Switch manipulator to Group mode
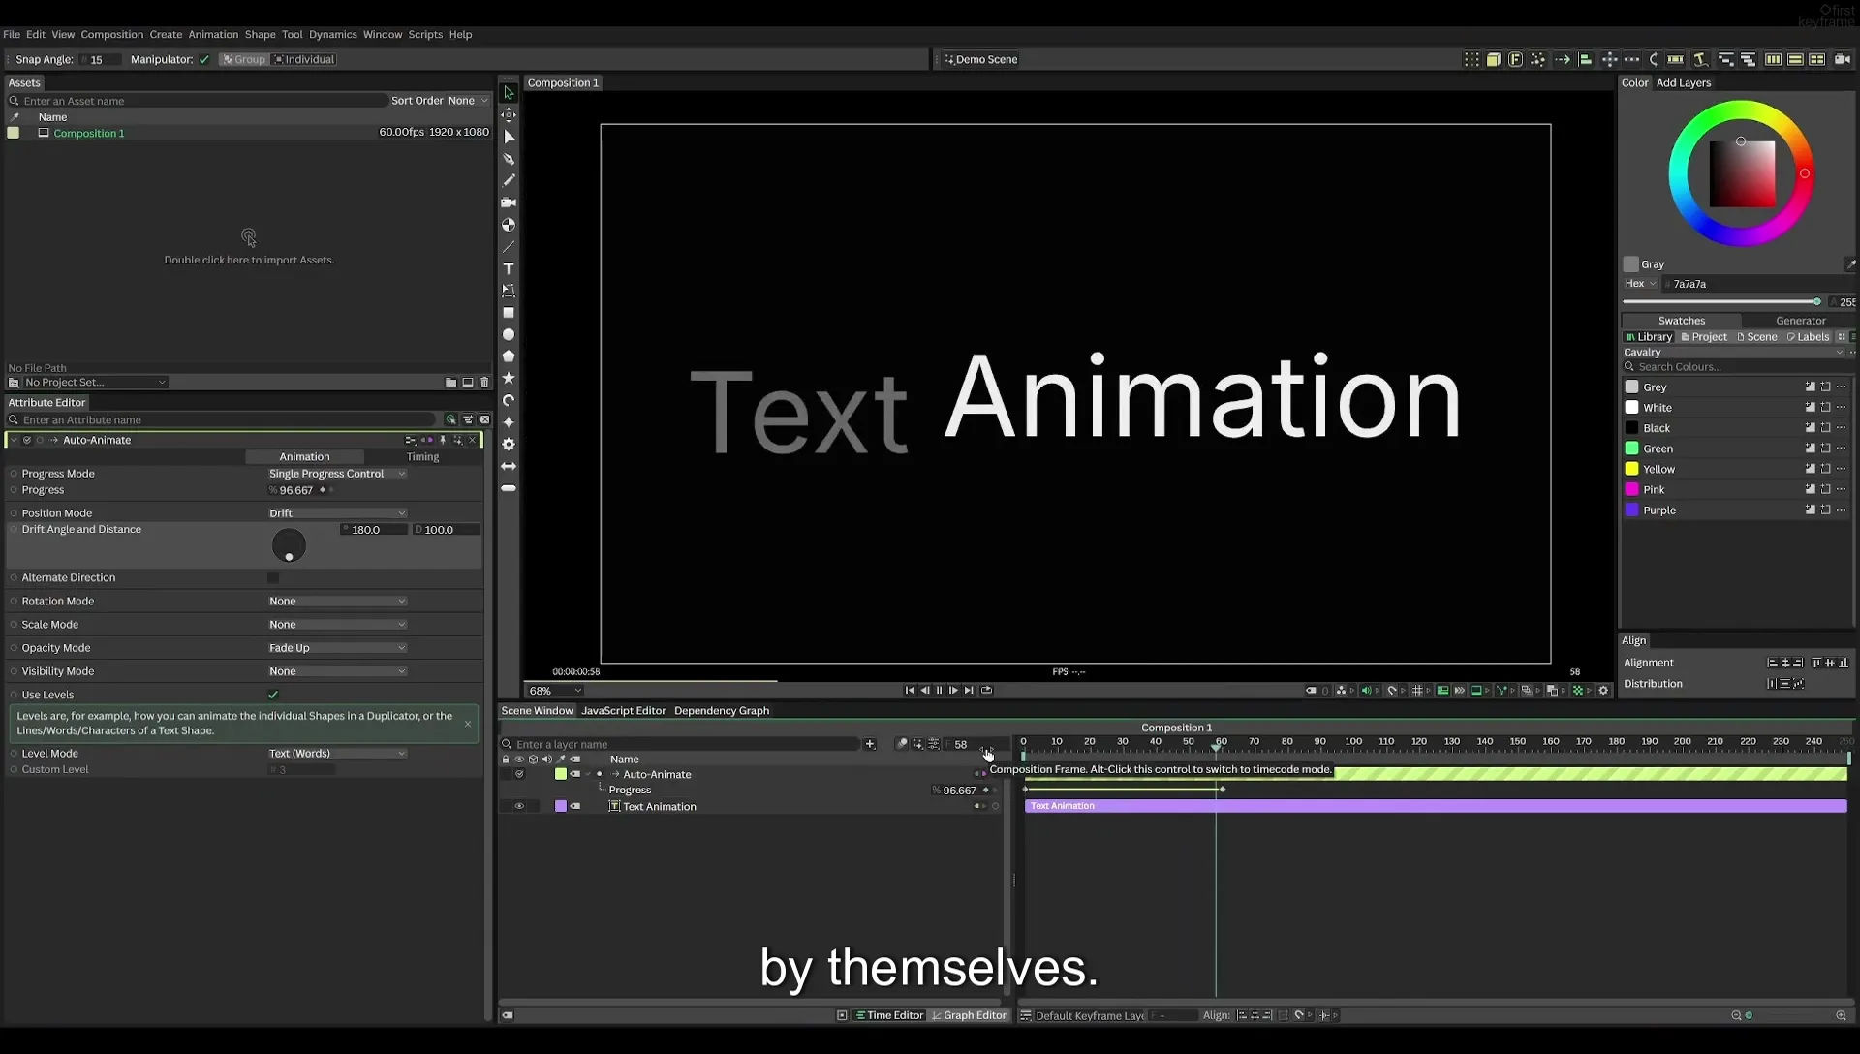The height and width of the screenshot is (1054, 1860). (x=243, y=59)
